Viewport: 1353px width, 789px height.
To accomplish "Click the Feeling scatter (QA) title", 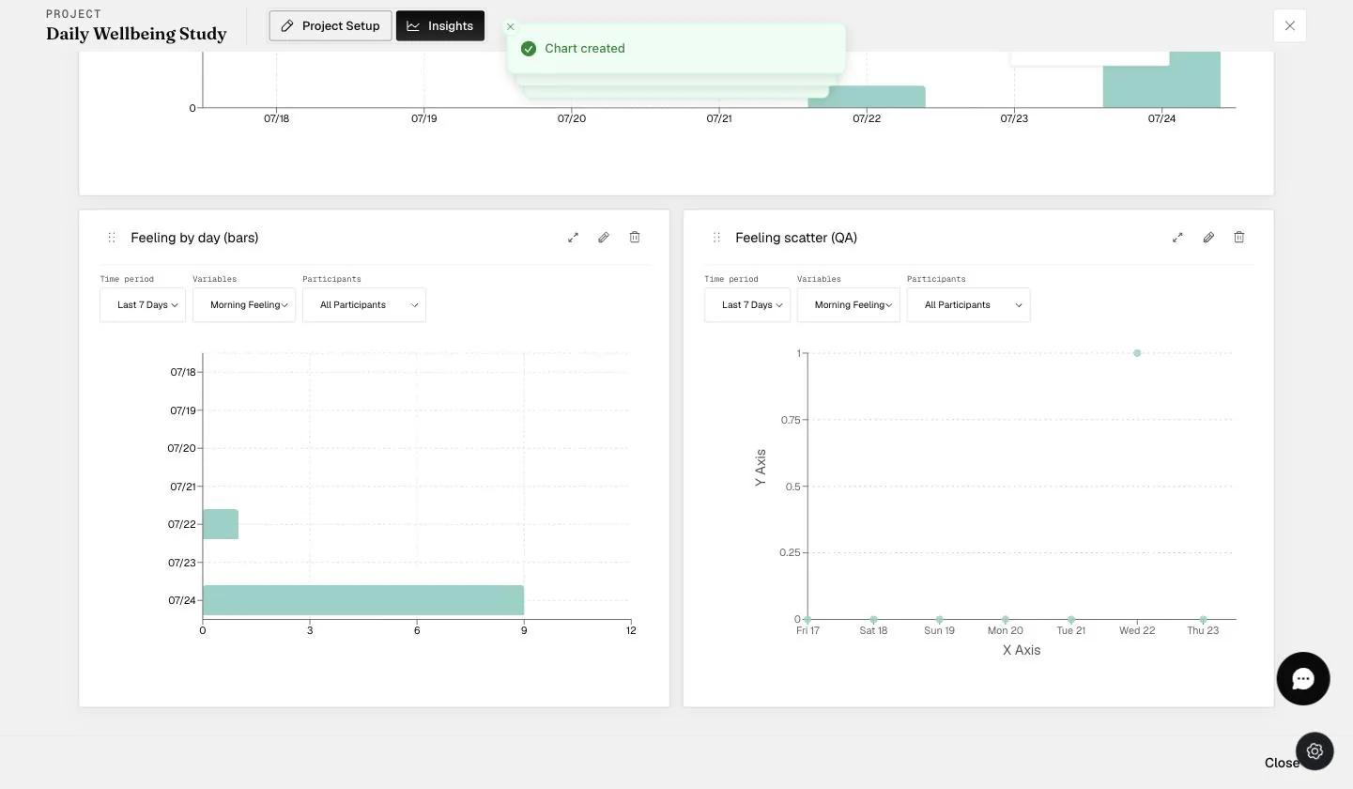I will pyautogui.click(x=796, y=238).
